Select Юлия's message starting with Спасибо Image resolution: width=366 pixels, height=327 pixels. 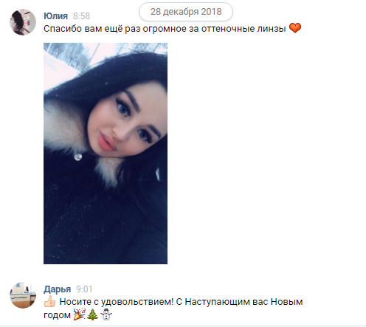pos(172,29)
